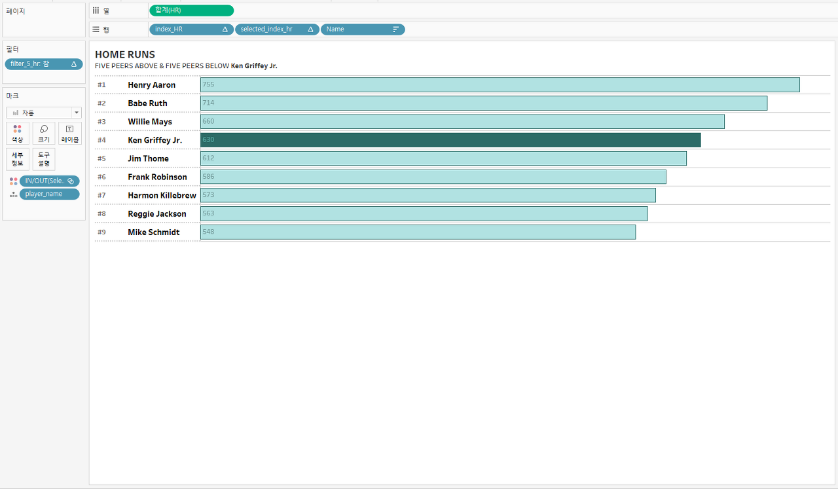Select Jim Thome's bar
This screenshot has width=838, height=489.
443,158
